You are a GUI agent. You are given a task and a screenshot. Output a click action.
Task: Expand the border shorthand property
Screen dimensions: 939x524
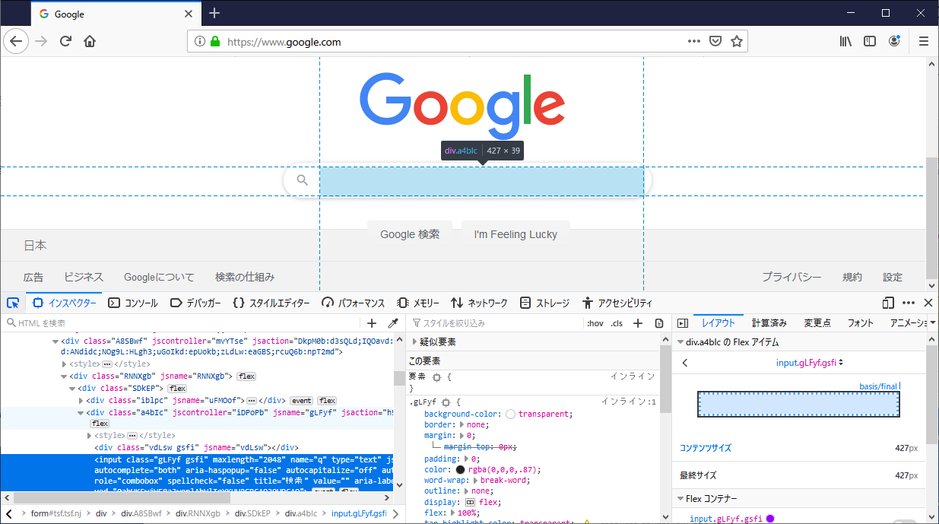pyautogui.click(x=461, y=425)
